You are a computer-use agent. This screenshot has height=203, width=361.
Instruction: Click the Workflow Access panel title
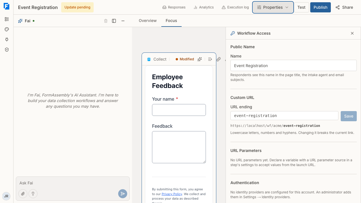click(x=254, y=33)
